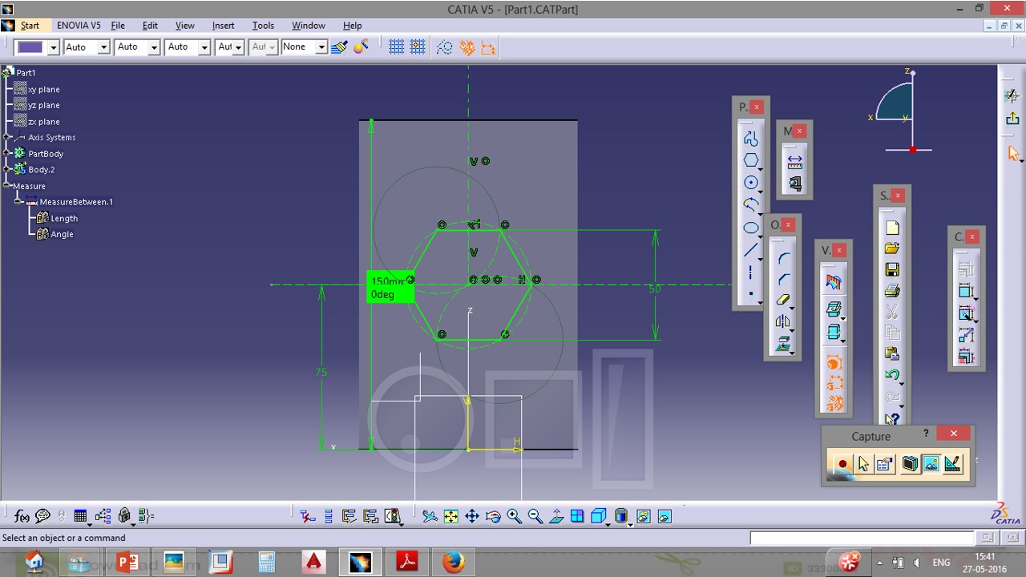Viewport: 1026px width, 577px height.
Task: Select the Profile sketch tool
Action: click(x=750, y=139)
